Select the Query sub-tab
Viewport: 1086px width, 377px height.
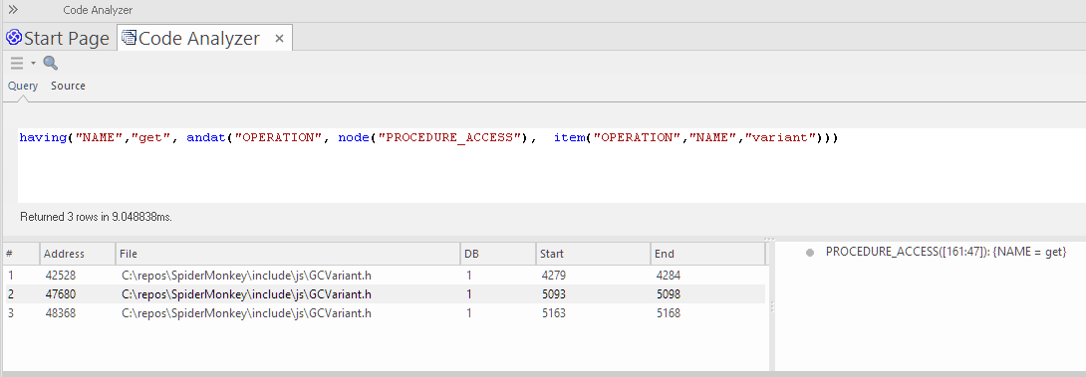pyautogui.click(x=23, y=86)
